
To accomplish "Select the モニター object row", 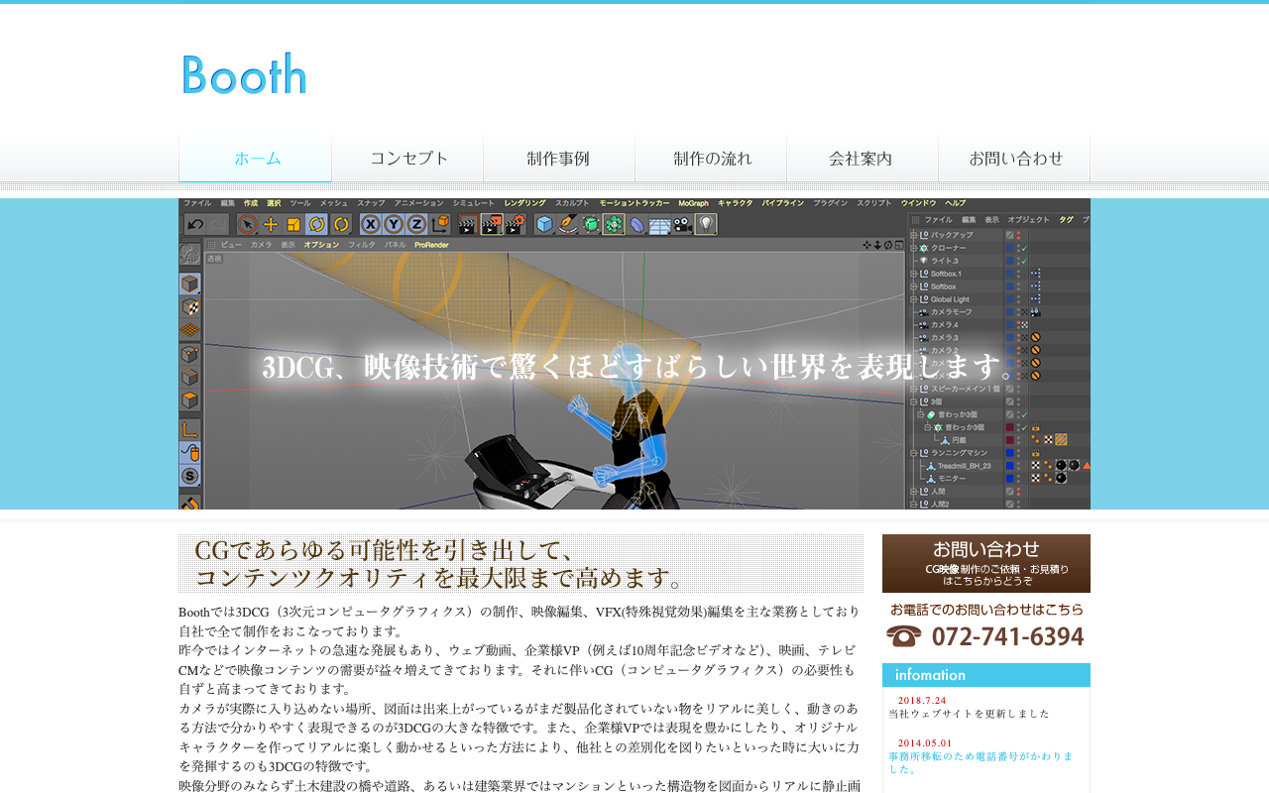I will click(953, 478).
